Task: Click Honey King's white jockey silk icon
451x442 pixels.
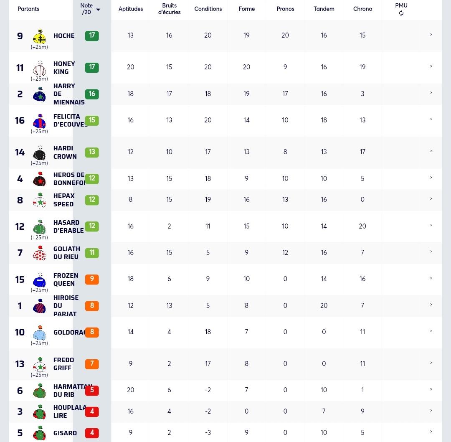Action: coord(40,68)
